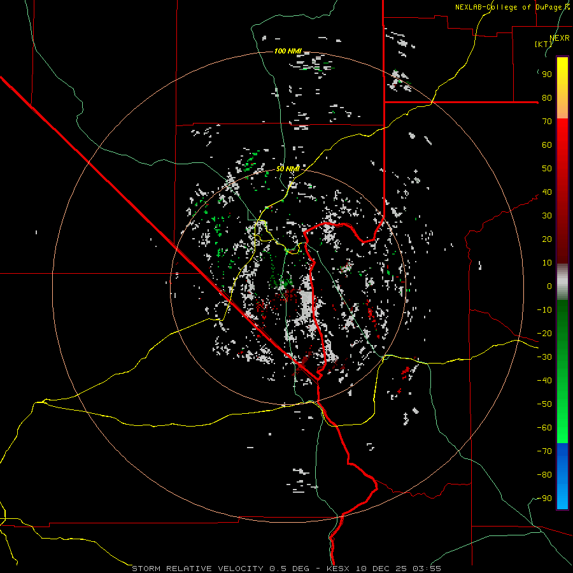This screenshot has height=573, width=573.
Task: Select the -50 scale label
Action: [x=544, y=404]
